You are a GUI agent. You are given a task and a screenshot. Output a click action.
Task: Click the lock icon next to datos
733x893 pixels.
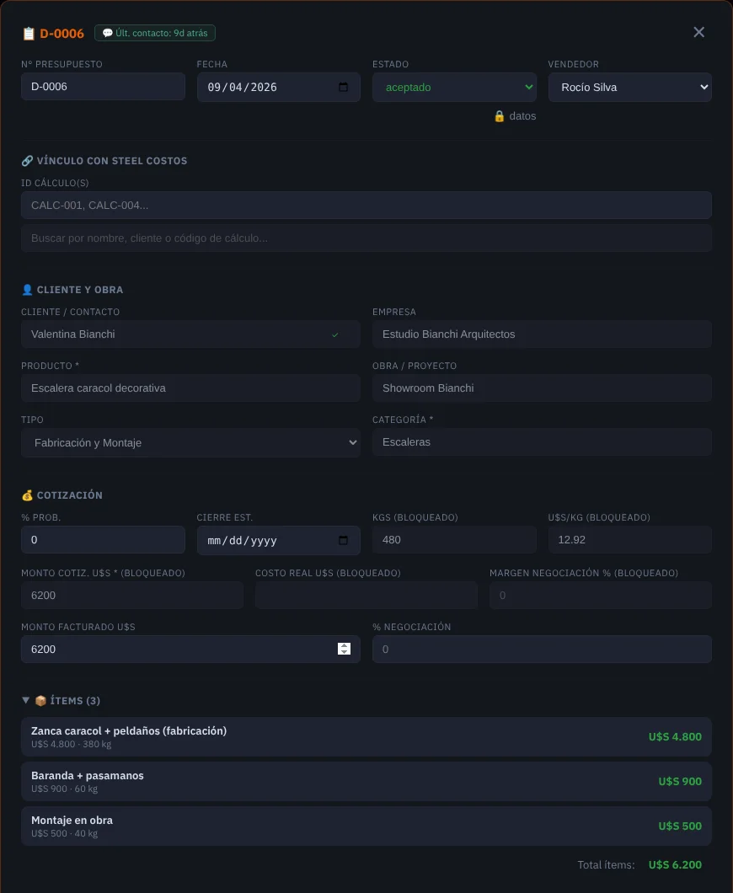(500, 116)
